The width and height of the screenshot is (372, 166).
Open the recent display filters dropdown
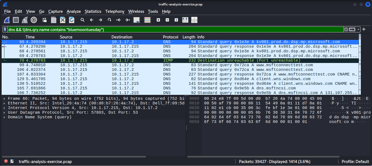pyautogui.click(x=358, y=29)
